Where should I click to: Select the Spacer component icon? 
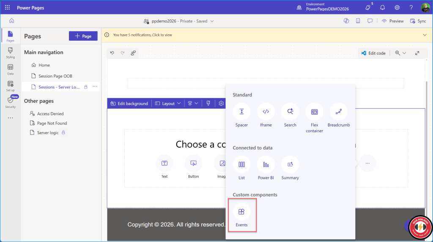pyautogui.click(x=241, y=112)
